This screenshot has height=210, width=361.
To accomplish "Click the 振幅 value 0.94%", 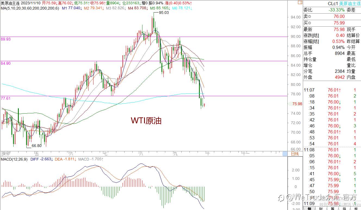I will coord(338,47).
